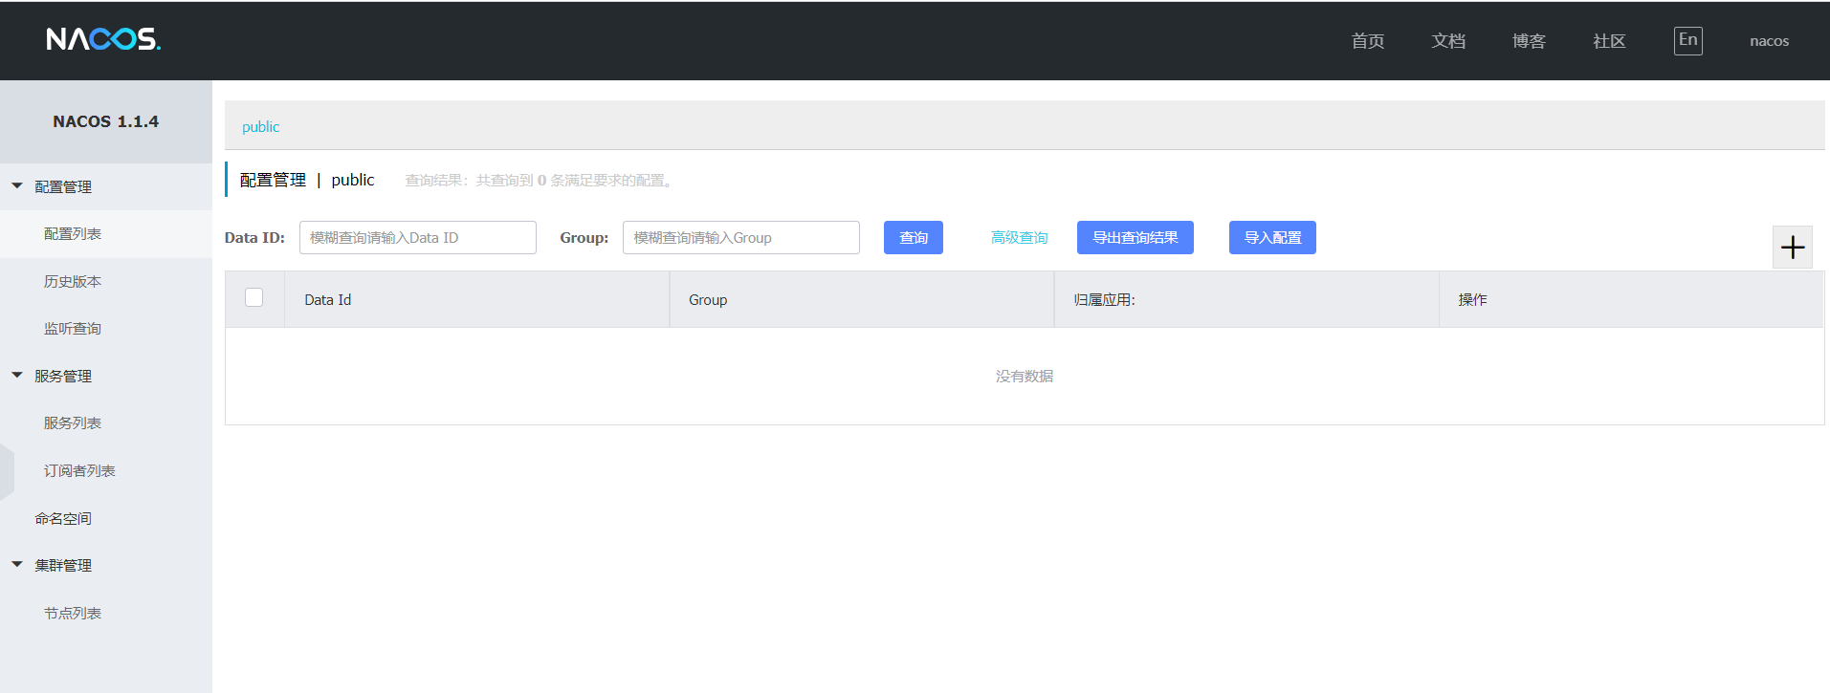The width and height of the screenshot is (1830, 693).
Task: Click the NACOS 1.1.4 version label
Action: 106,121
